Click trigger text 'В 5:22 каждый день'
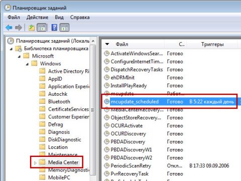 tap(211, 101)
